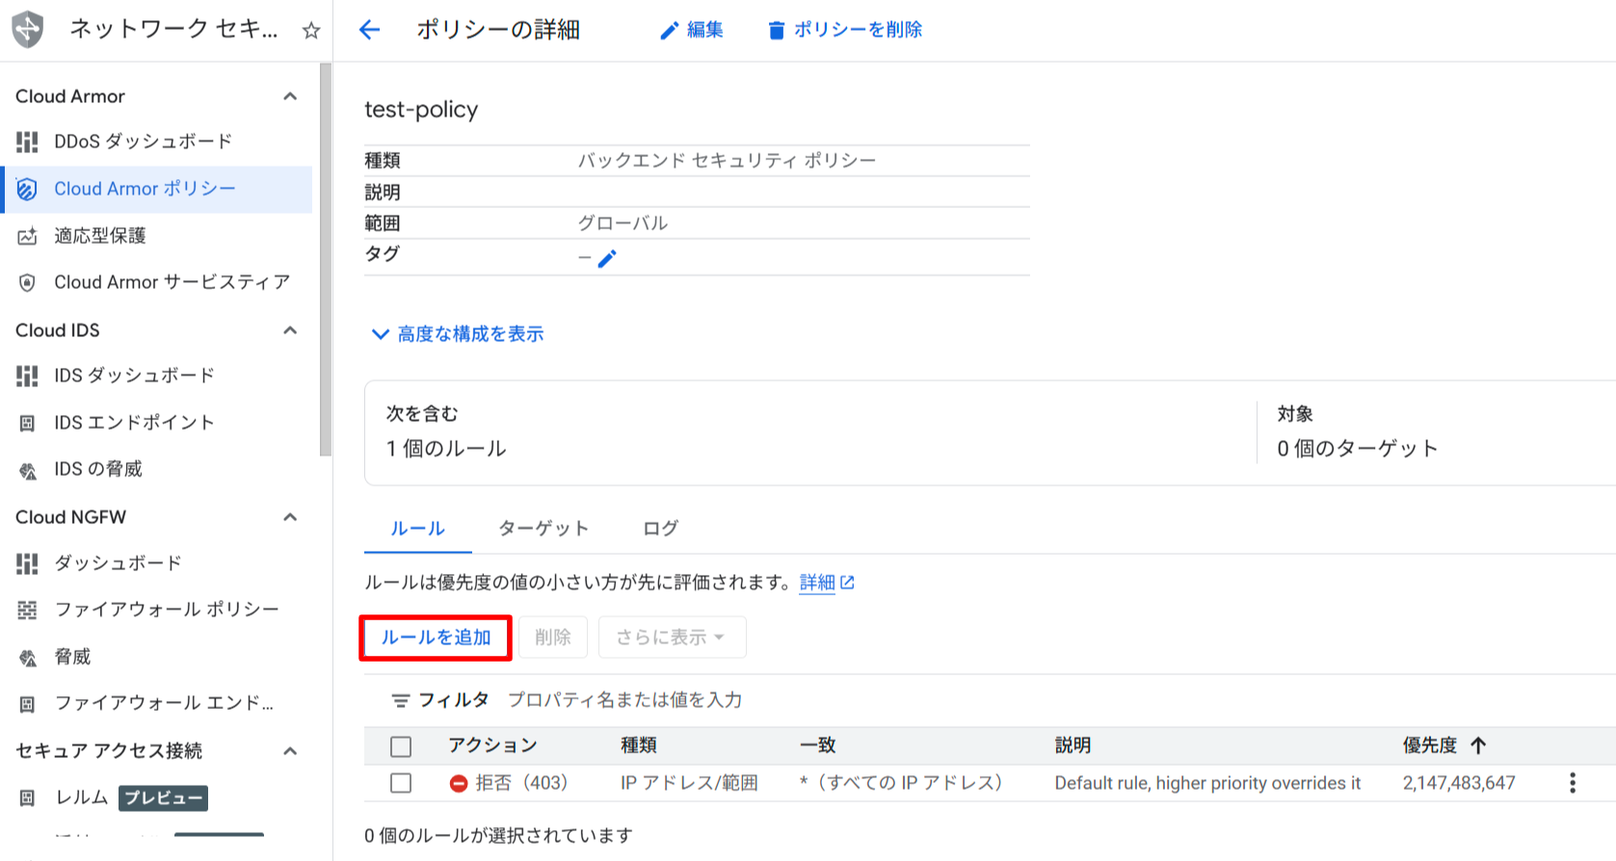The image size is (1616, 861).
Task: Switch to the ターゲット tab
Action: [x=543, y=529]
